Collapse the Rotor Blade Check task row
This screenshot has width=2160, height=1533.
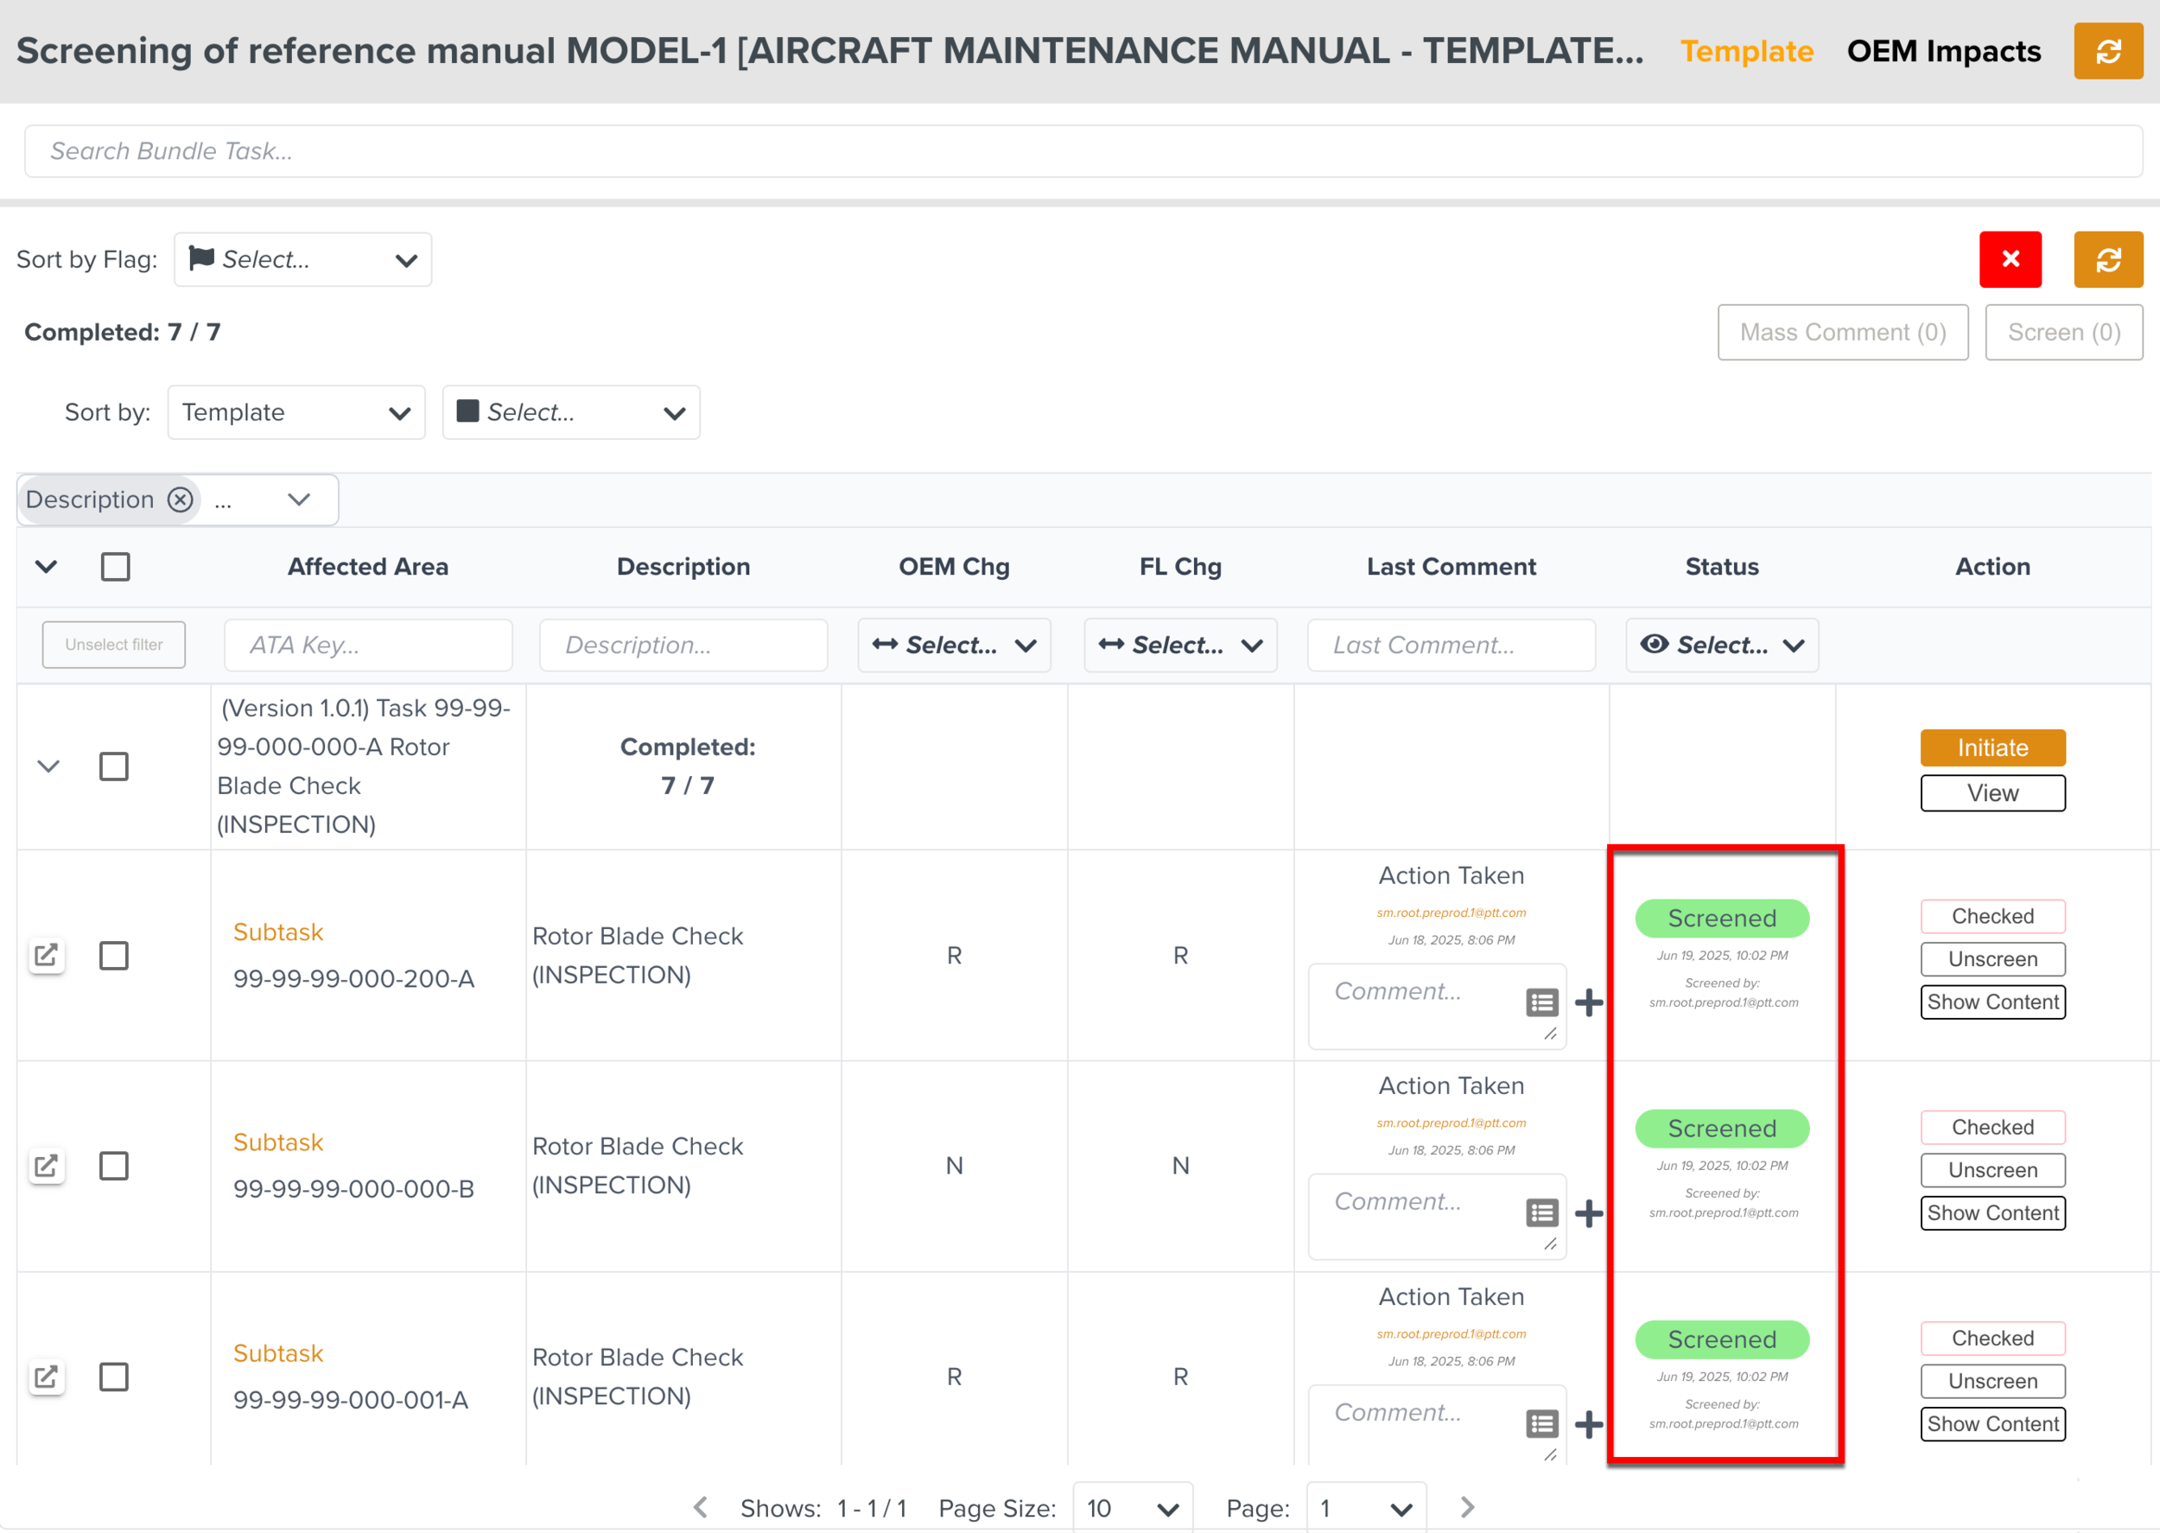click(48, 766)
